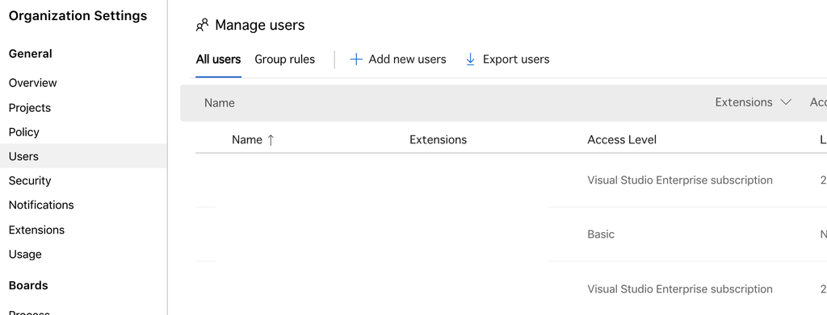This screenshot has height=315, width=827.
Task: Switch to the Group rules tab
Action: pos(285,60)
